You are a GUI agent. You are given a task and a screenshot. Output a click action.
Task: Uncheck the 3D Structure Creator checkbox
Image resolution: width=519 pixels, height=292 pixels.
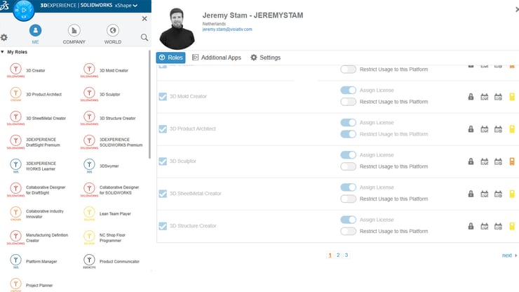163,226
